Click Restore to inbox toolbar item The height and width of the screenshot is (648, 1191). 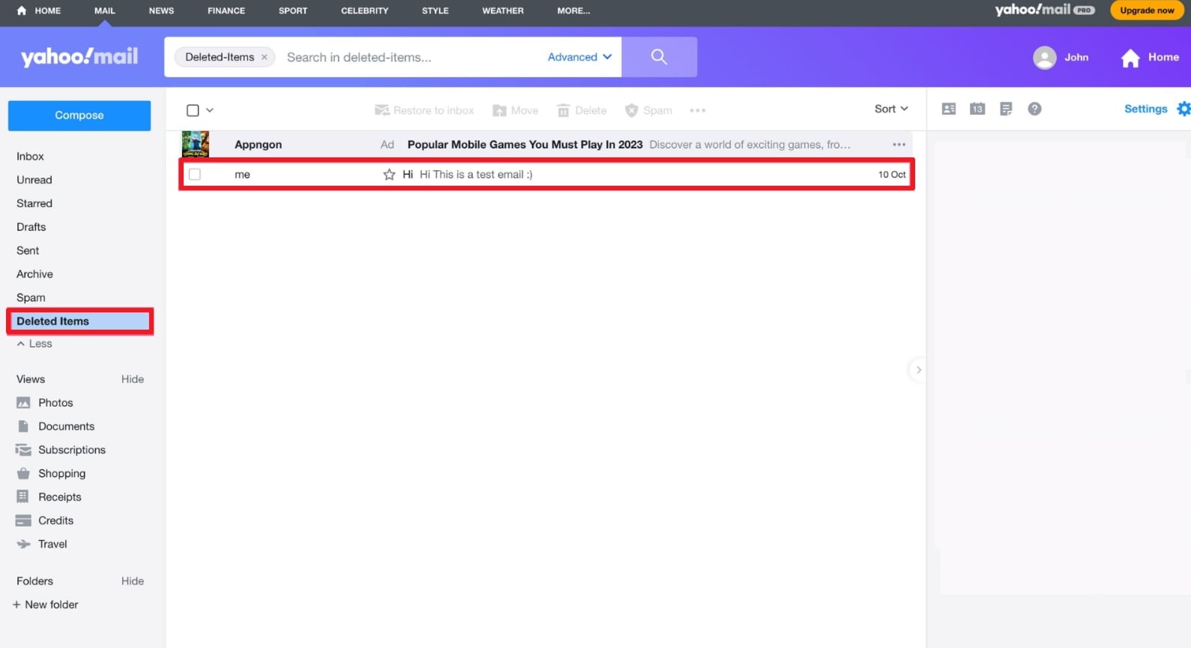424,110
